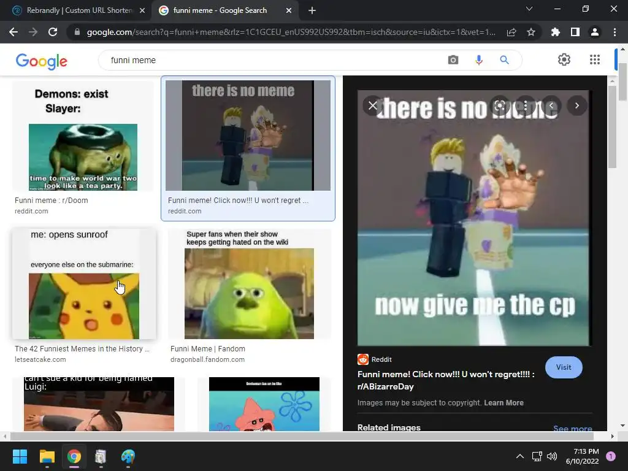Show the previous image in preview
The width and height of the screenshot is (628, 471).
click(551, 105)
